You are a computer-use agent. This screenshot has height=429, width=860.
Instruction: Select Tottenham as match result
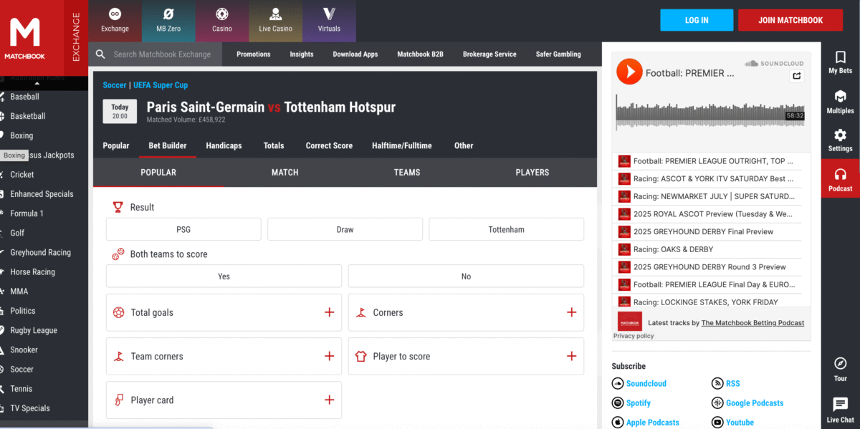click(x=506, y=230)
